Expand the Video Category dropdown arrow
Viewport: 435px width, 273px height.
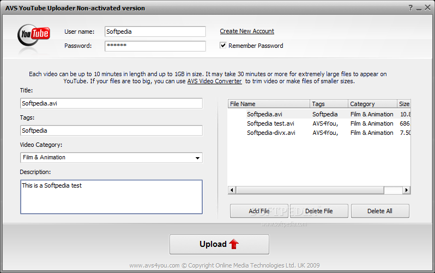point(197,158)
